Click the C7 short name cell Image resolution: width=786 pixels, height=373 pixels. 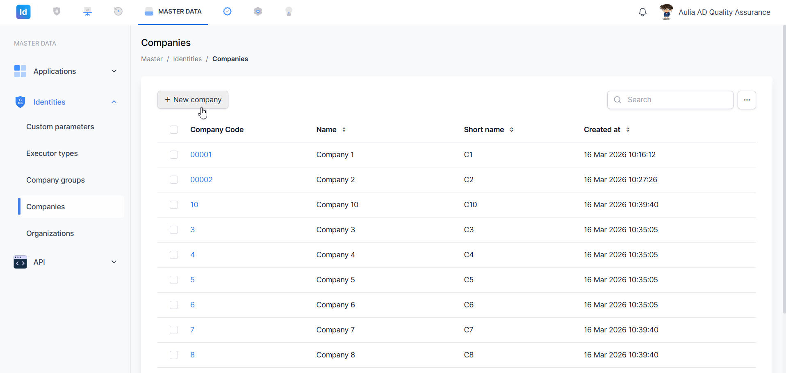click(x=469, y=330)
